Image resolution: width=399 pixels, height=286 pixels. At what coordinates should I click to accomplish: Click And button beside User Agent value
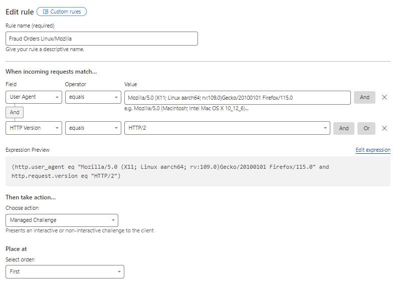click(364, 97)
